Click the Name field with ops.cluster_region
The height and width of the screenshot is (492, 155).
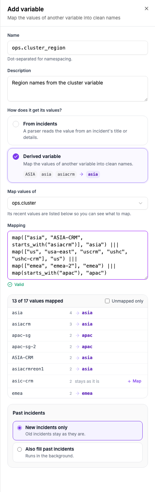pos(77,48)
